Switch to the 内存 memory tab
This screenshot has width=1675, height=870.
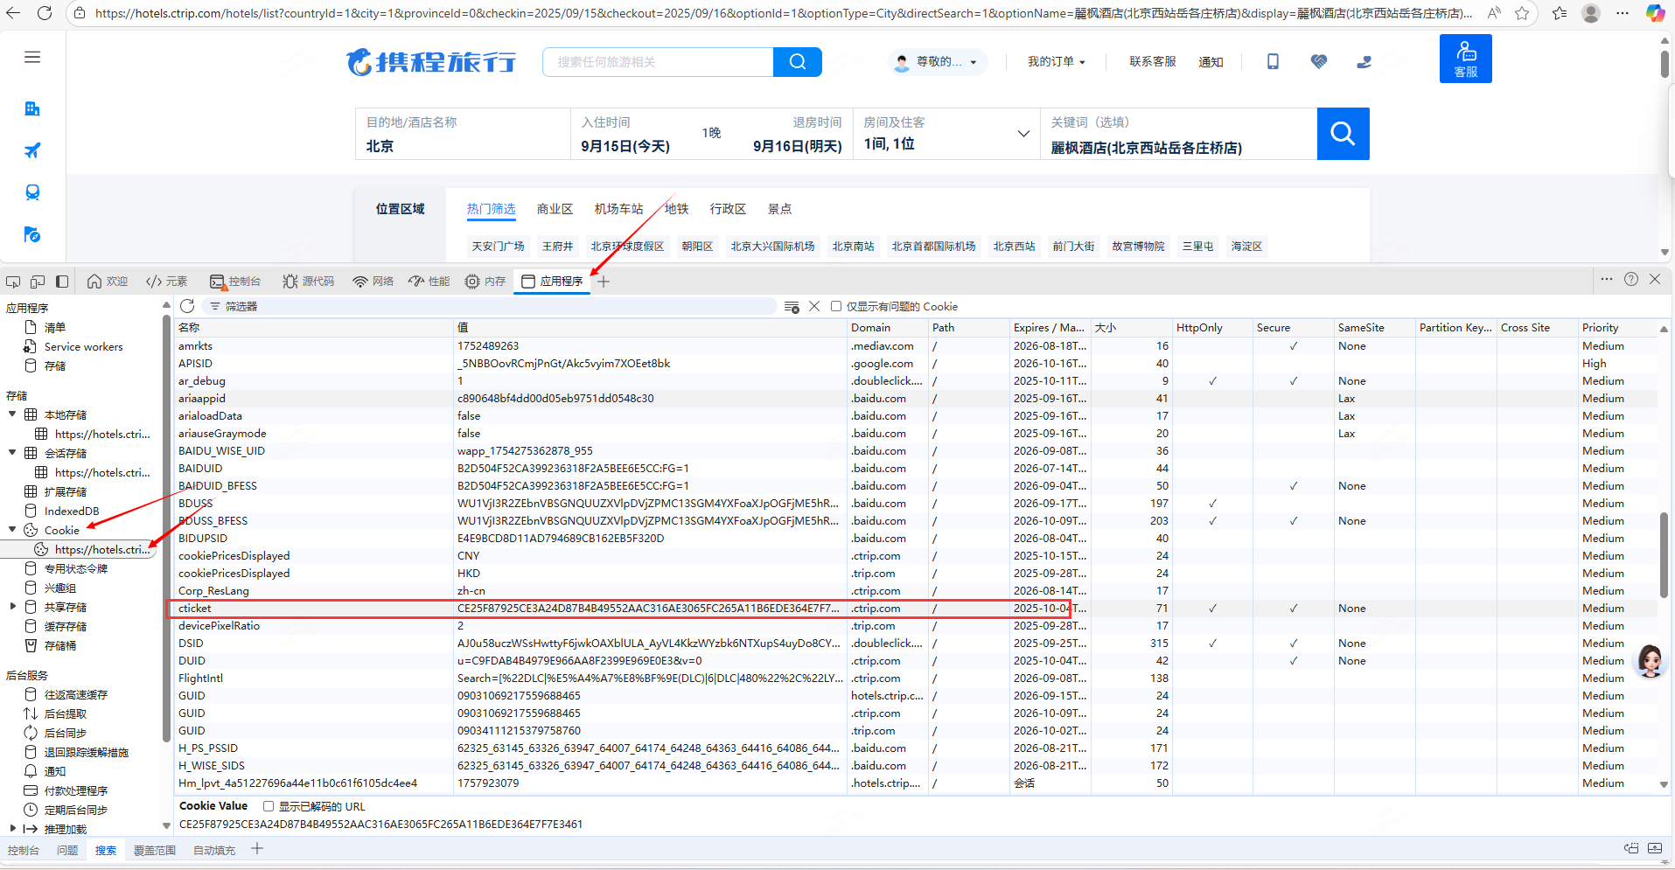[x=485, y=282]
